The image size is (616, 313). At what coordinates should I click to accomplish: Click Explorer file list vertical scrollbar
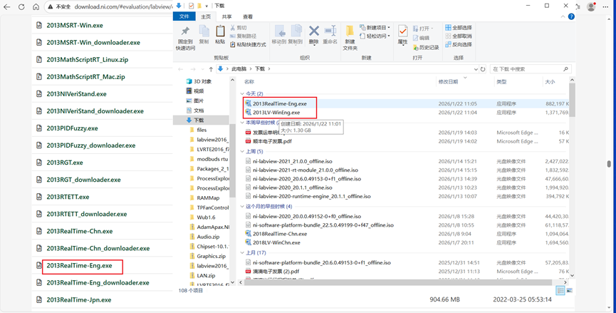pyautogui.click(x=572, y=101)
